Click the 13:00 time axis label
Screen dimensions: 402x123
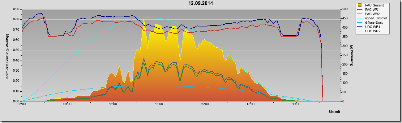coord(159,104)
